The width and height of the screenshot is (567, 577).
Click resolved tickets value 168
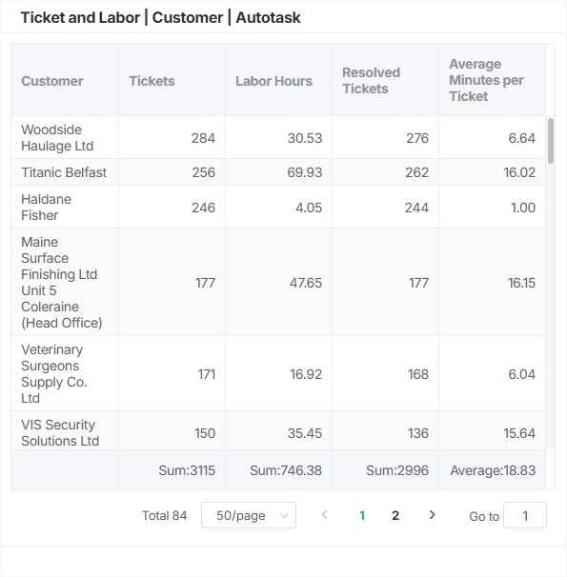[418, 374]
